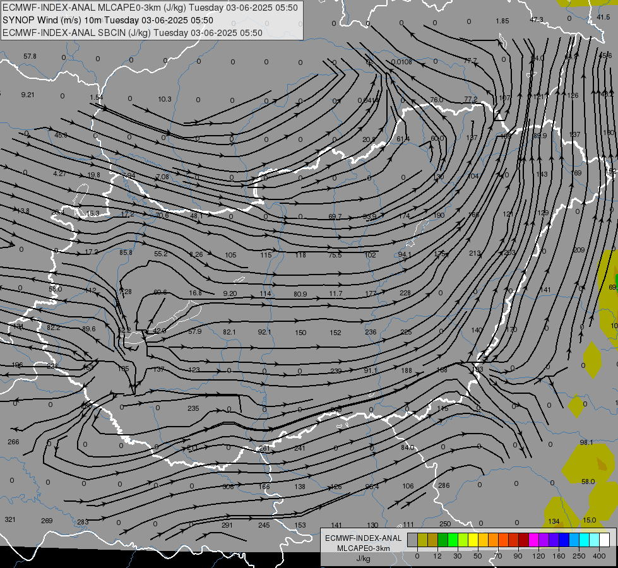Click the pure yellow legend swatch
618x568 pixels.
(x=473, y=540)
